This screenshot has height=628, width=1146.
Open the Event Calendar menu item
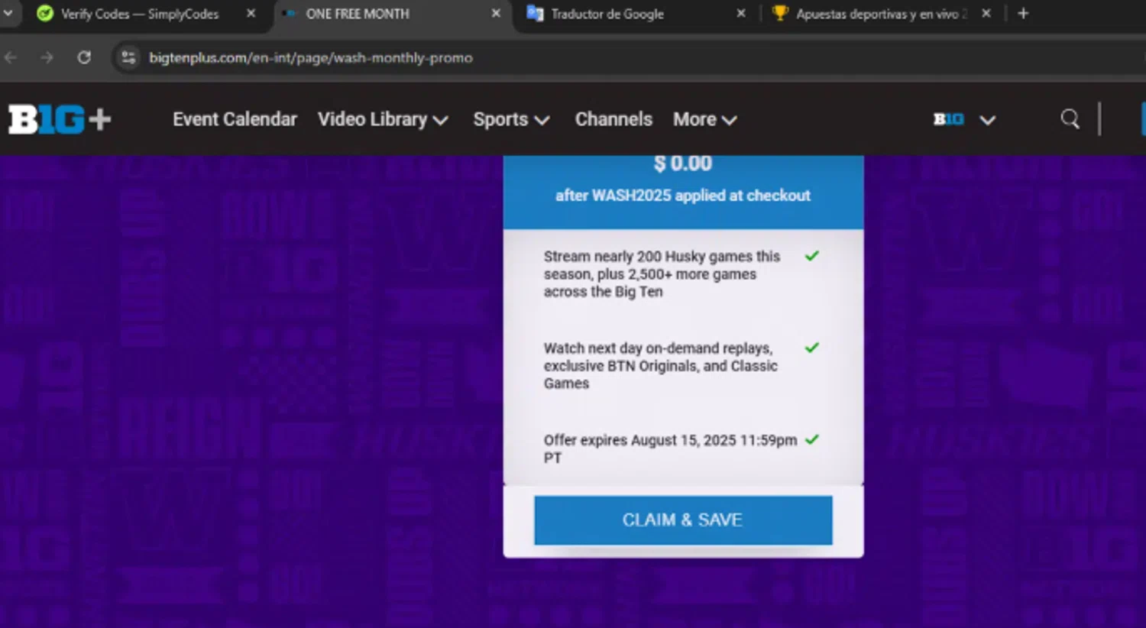pos(235,119)
